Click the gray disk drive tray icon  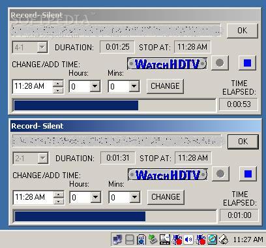tap(129, 240)
